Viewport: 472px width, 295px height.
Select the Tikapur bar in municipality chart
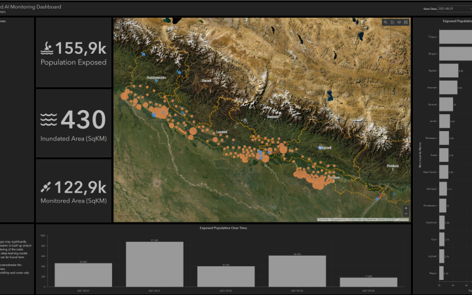pos(456,37)
